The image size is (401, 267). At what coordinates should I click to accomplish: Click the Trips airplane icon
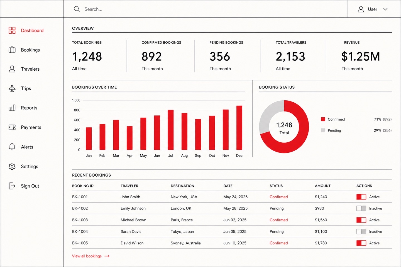pyautogui.click(x=12, y=88)
